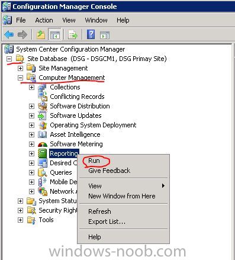Open the View menu in menu bar
The height and width of the screenshot is (260, 235).
(x=69, y=20)
